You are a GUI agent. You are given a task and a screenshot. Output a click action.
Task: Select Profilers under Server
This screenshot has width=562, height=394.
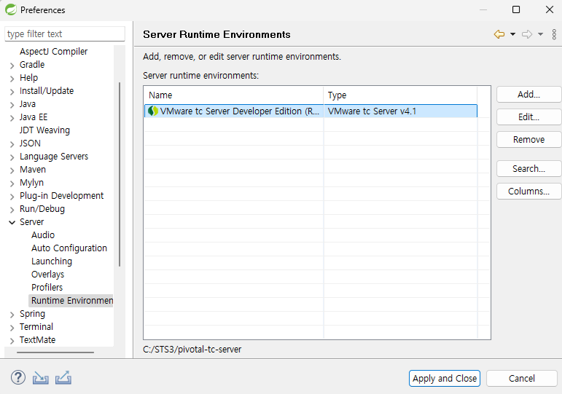tap(47, 288)
